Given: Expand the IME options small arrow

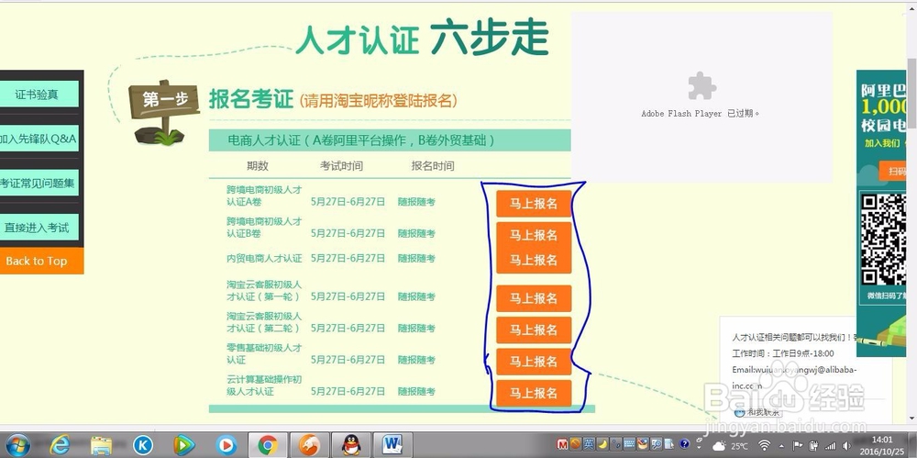Looking at the screenshot, I should [699, 448].
